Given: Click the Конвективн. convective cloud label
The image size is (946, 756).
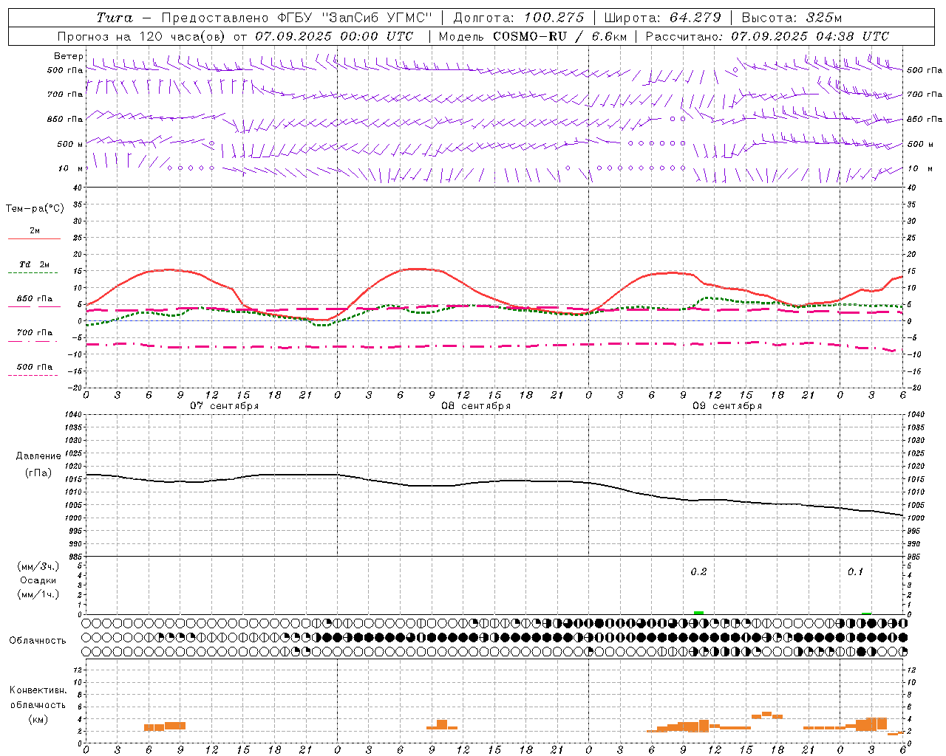Looking at the screenshot, I should click(38, 690).
